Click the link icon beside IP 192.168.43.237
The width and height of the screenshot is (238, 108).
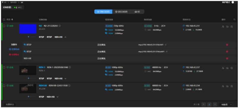pos(184,67)
